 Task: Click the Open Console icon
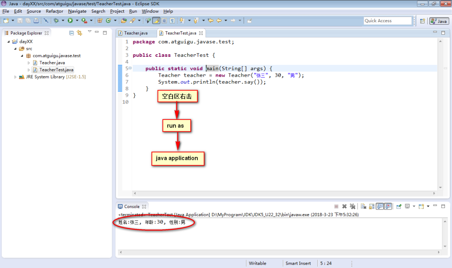(x=422, y=206)
